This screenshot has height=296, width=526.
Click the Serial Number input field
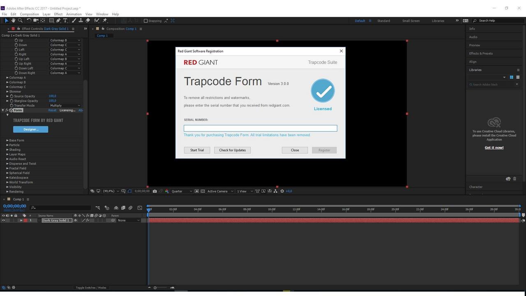(x=261, y=128)
